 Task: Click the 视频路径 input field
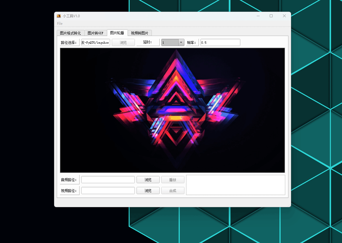pos(108,191)
